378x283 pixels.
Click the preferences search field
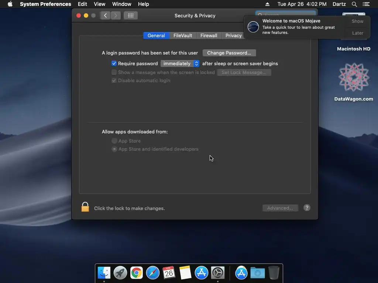point(286,14)
